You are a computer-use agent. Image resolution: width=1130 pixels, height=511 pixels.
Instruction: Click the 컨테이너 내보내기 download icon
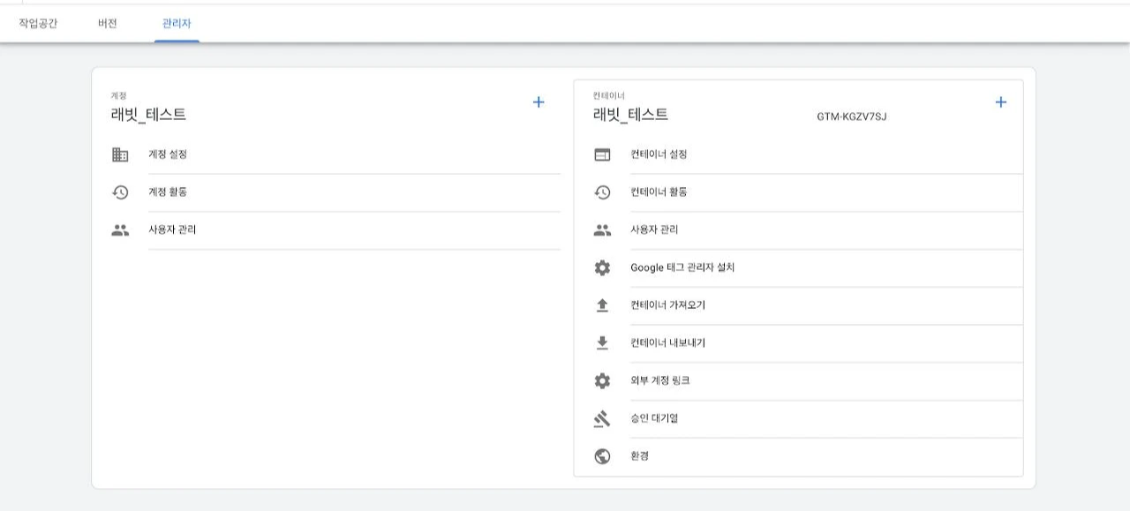[602, 343]
